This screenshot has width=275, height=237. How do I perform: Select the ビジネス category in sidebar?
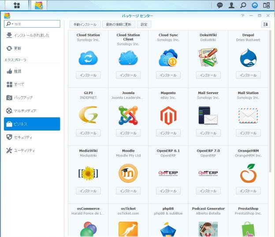[32, 124]
